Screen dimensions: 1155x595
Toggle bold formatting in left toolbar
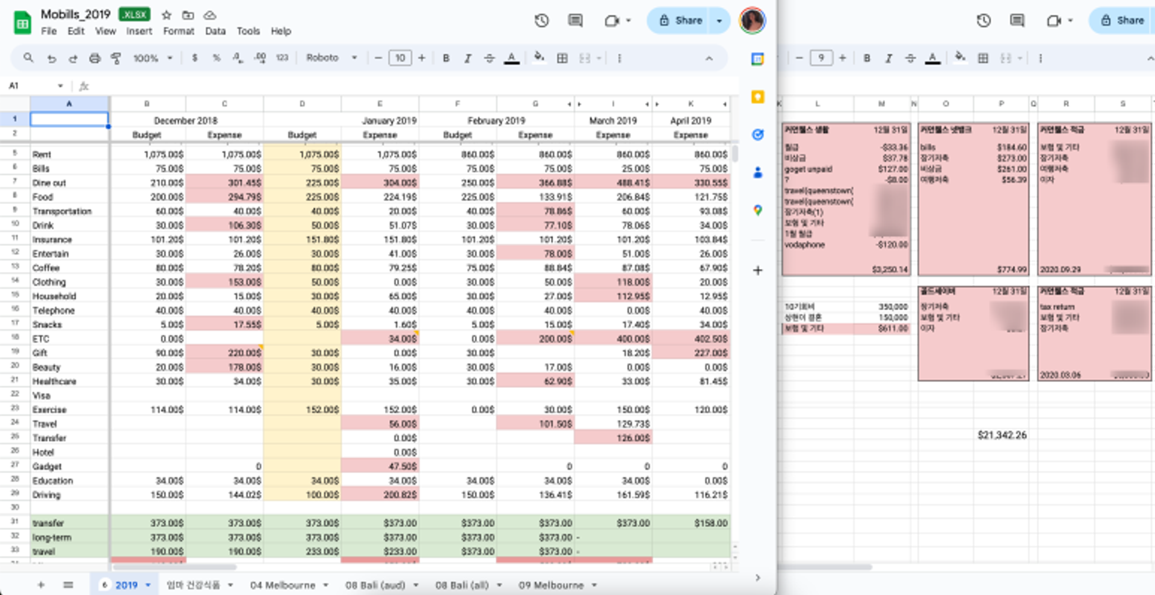[446, 58]
